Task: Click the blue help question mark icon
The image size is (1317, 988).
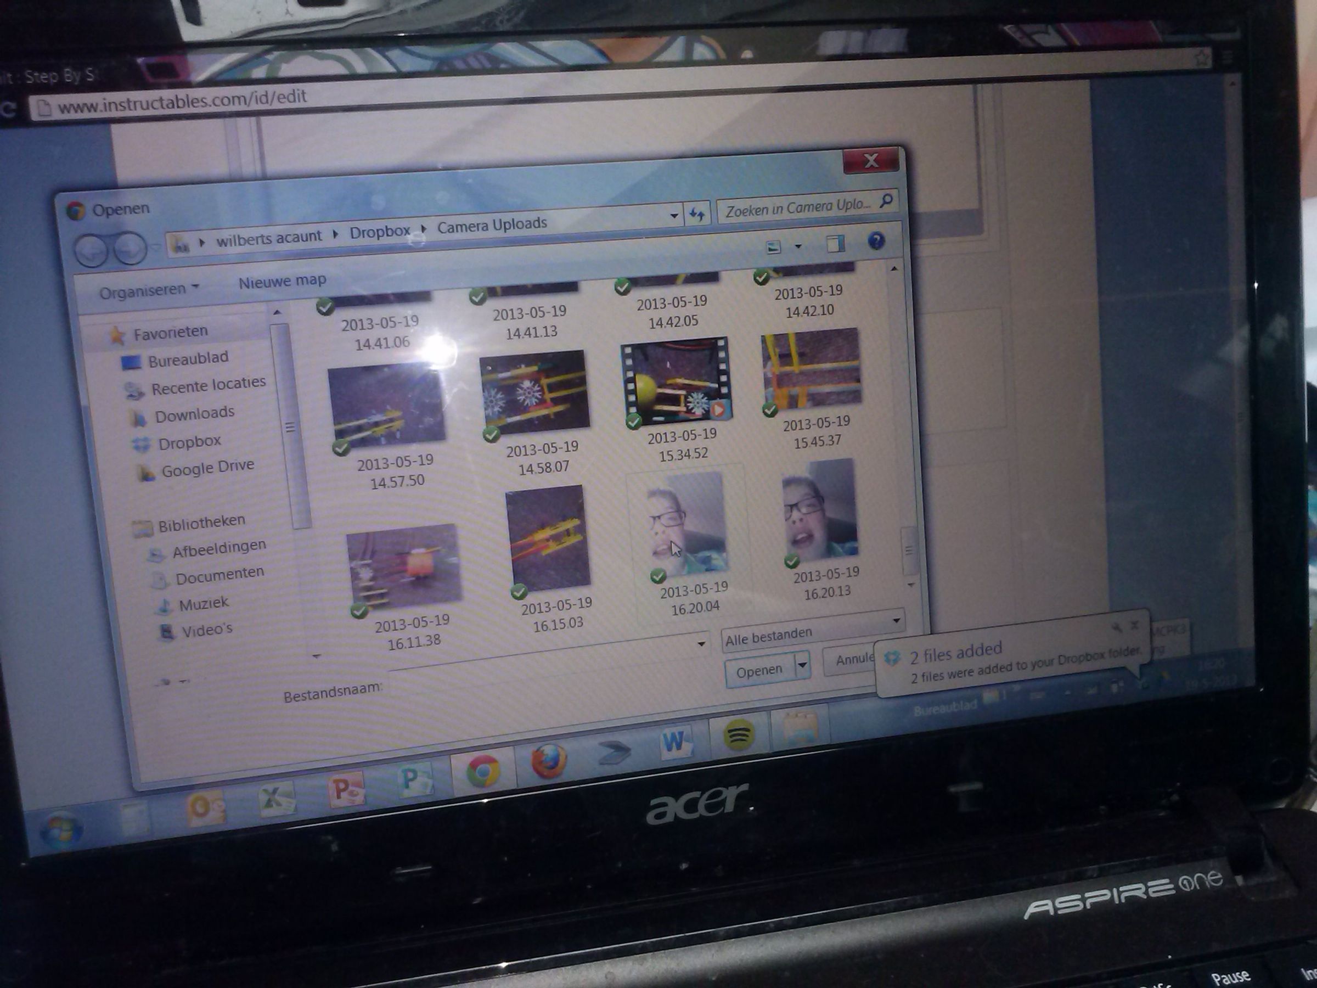Action: (x=876, y=240)
